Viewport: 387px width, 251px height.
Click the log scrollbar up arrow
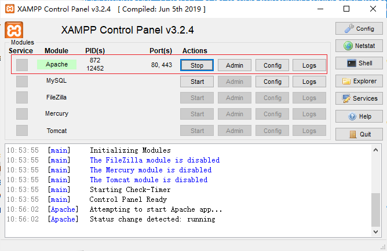pyautogui.click(x=375, y=150)
